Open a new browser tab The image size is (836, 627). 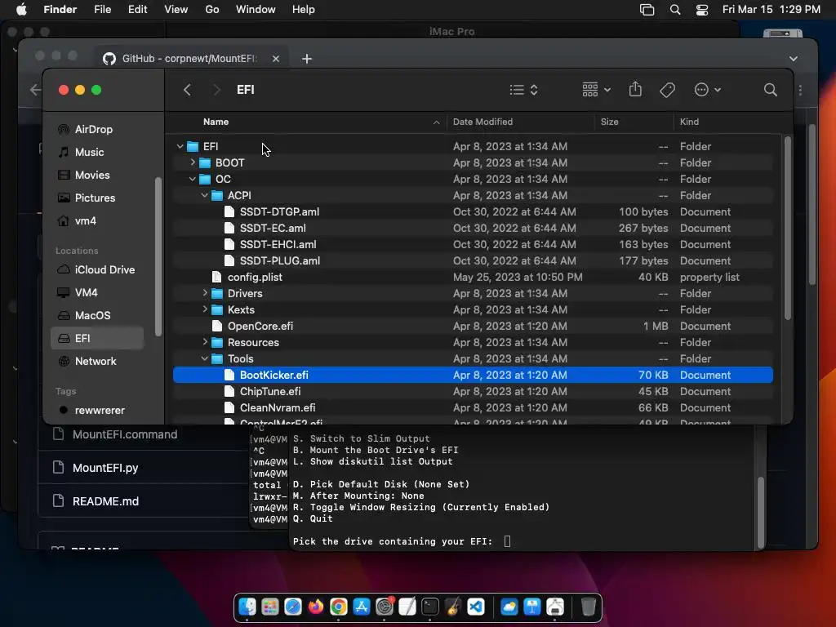point(307,59)
